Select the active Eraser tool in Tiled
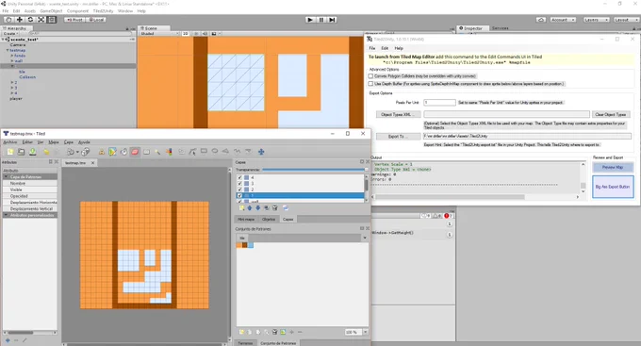Image resolution: width=641 pixels, height=346 pixels. 135,152
